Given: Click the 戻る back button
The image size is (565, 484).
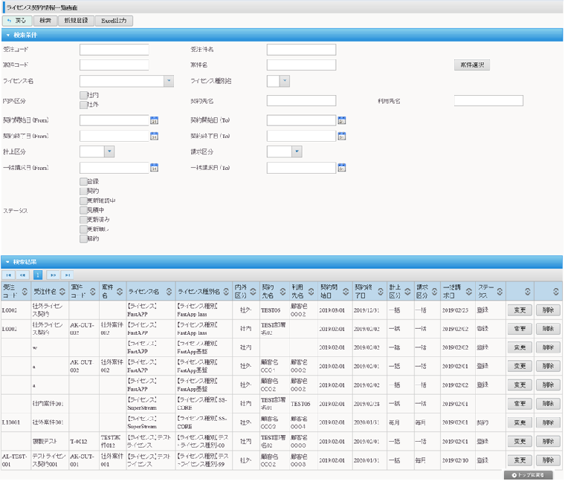Looking at the screenshot, I should click(x=17, y=21).
